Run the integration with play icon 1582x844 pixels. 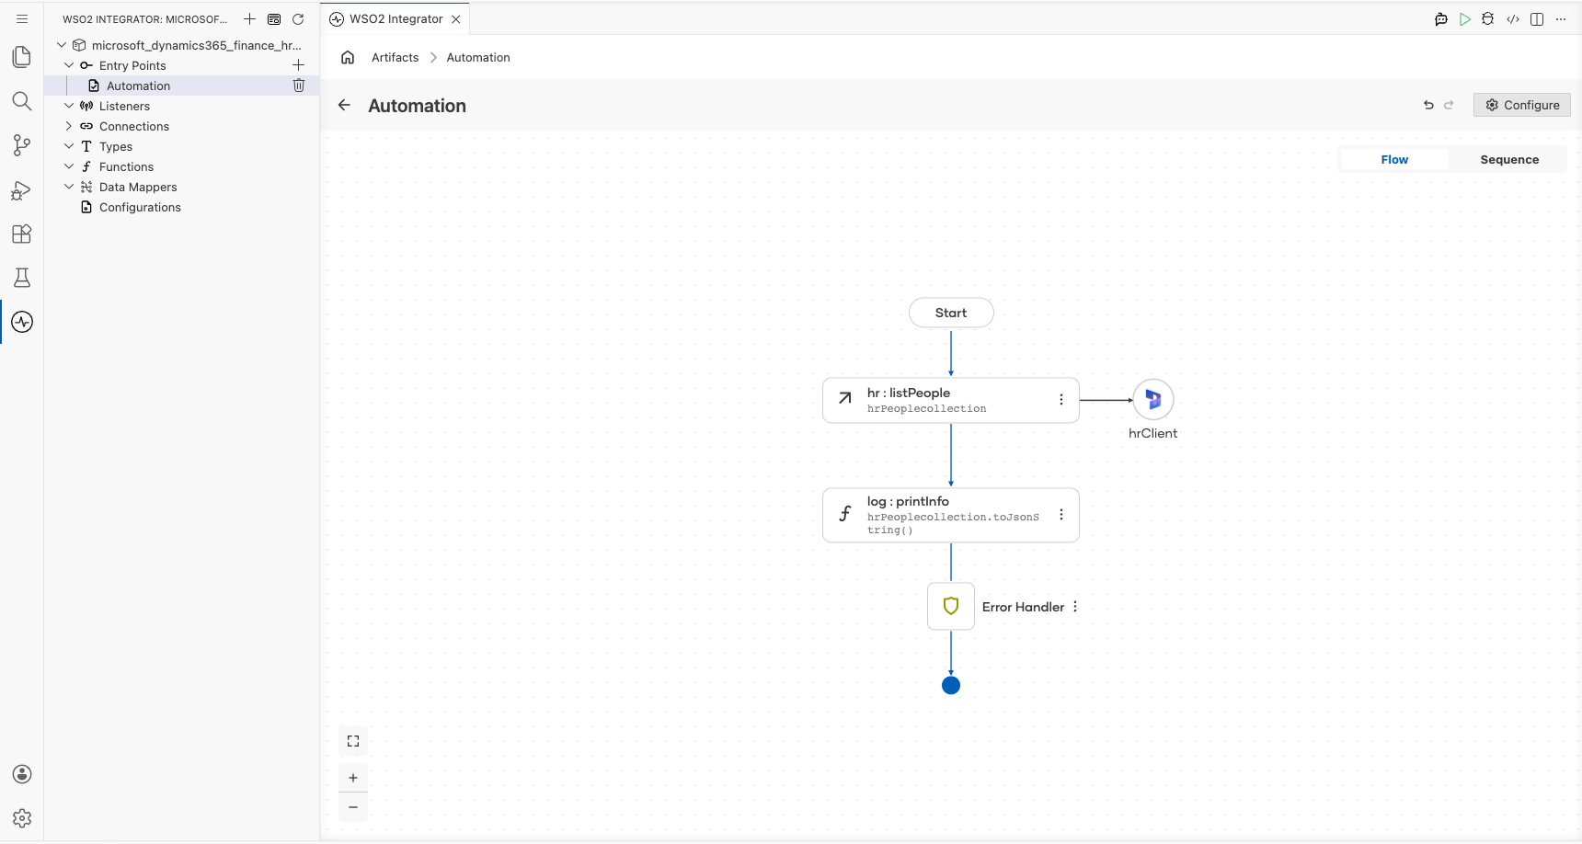coord(1465,18)
